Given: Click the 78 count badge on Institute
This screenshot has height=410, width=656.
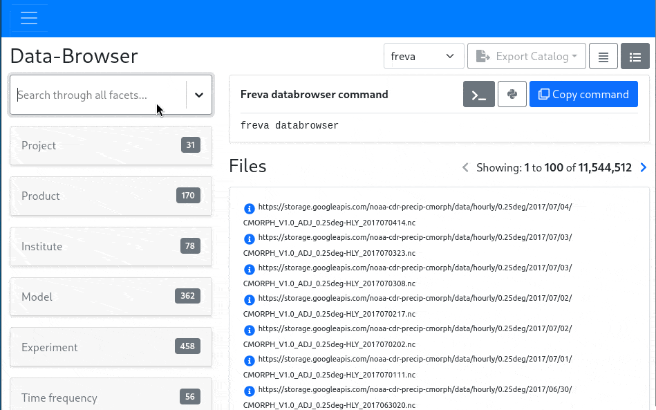Looking at the screenshot, I should tap(190, 245).
